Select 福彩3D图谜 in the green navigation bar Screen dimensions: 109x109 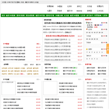click(74, 15)
